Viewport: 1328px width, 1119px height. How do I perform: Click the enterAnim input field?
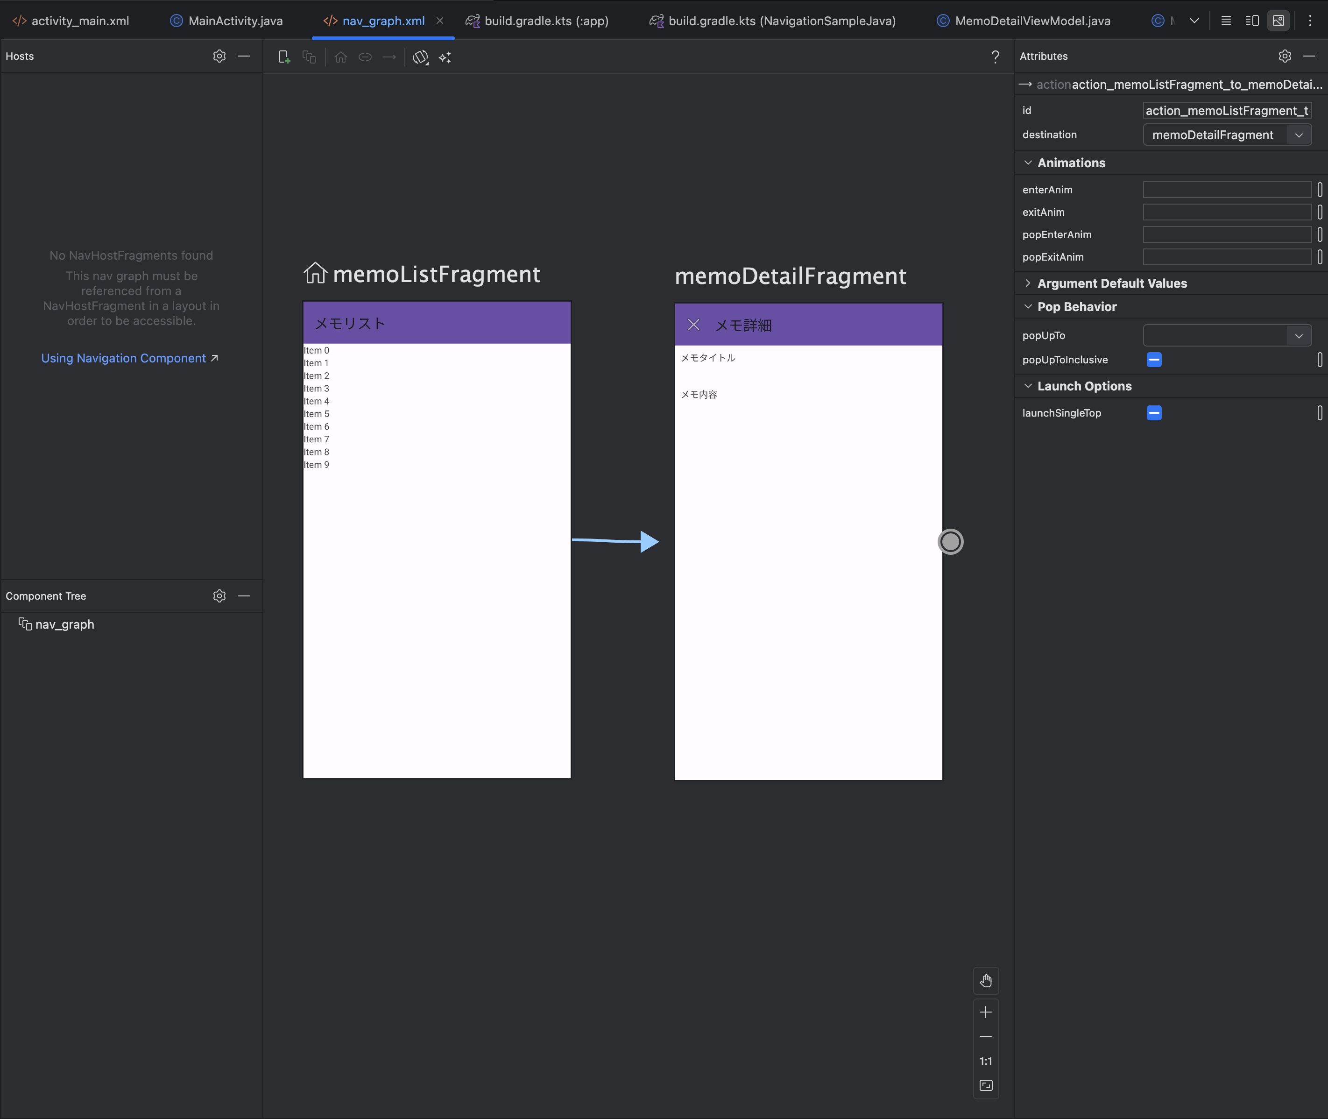pos(1227,190)
